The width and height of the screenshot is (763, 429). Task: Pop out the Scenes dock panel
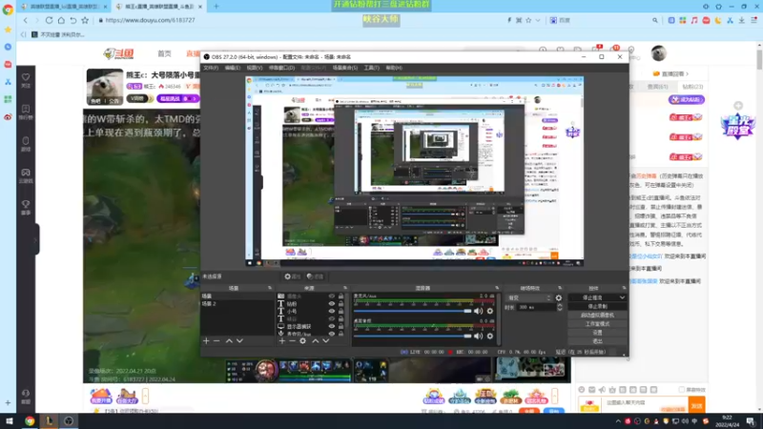point(270,288)
